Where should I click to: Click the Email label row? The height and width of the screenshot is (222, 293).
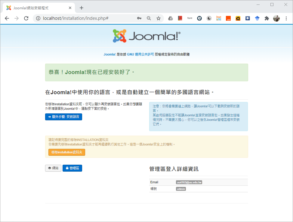pyautogui.click(x=199, y=182)
